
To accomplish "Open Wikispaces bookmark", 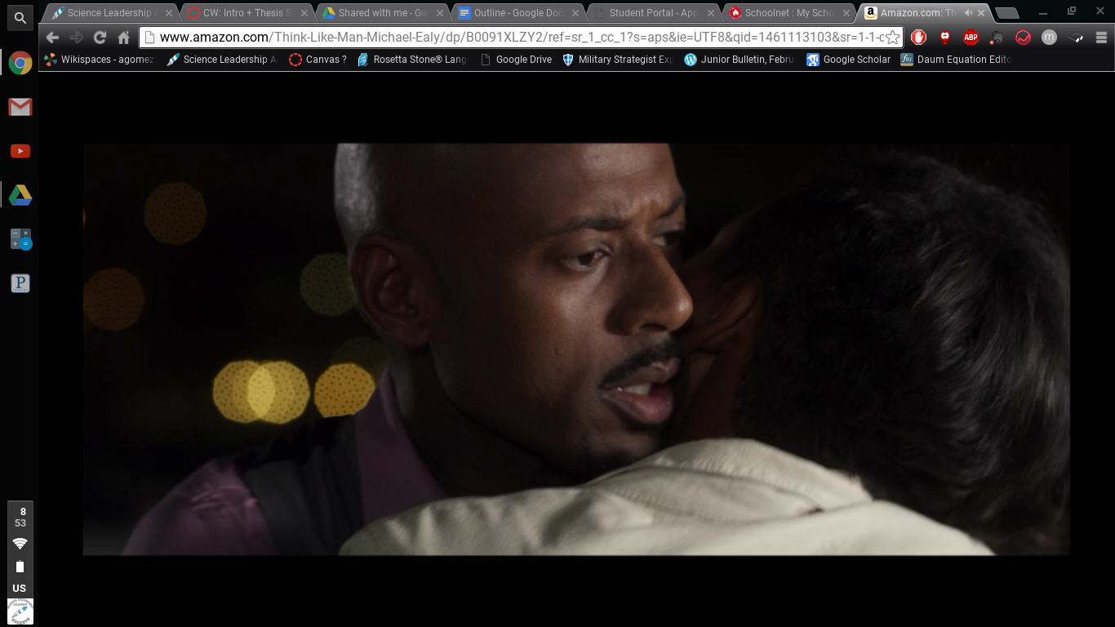I will click(99, 60).
